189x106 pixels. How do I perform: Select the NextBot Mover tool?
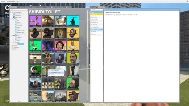tap(97, 23)
